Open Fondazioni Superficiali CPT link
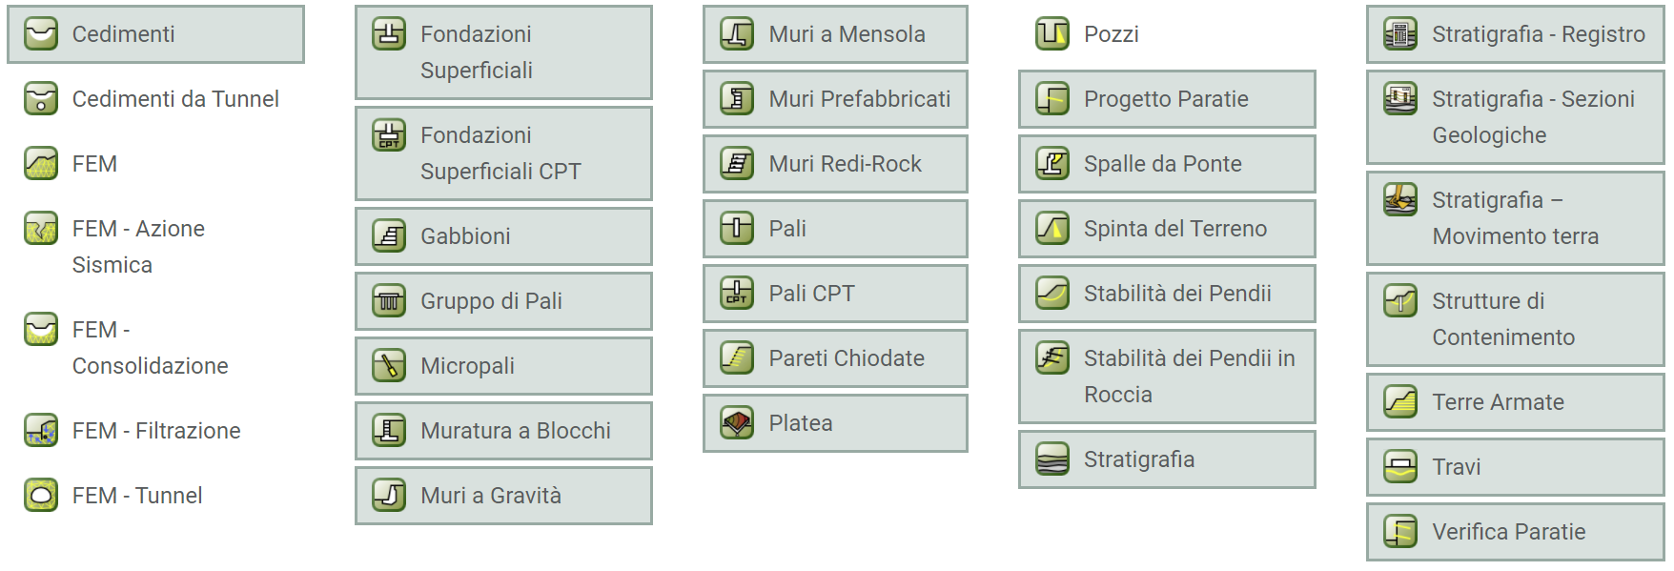The width and height of the screenshot is (1674, 571). point(503,153)
